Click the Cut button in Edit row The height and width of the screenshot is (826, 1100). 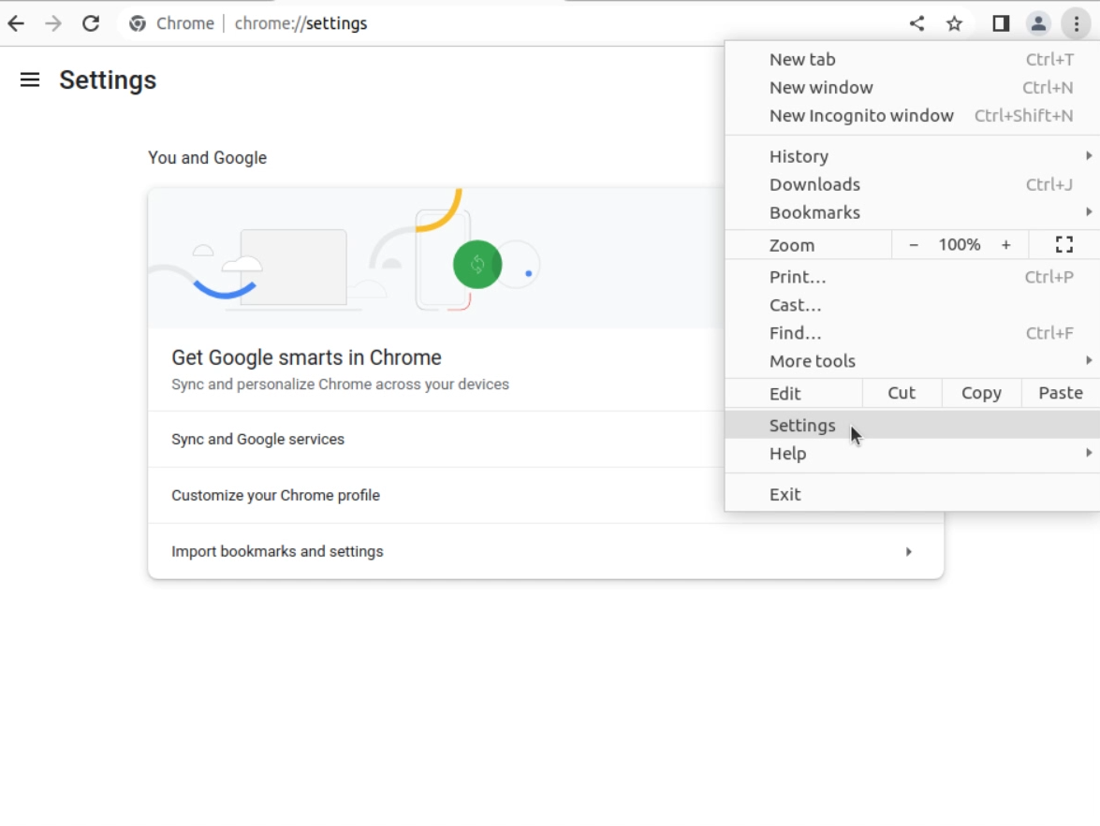902,393
